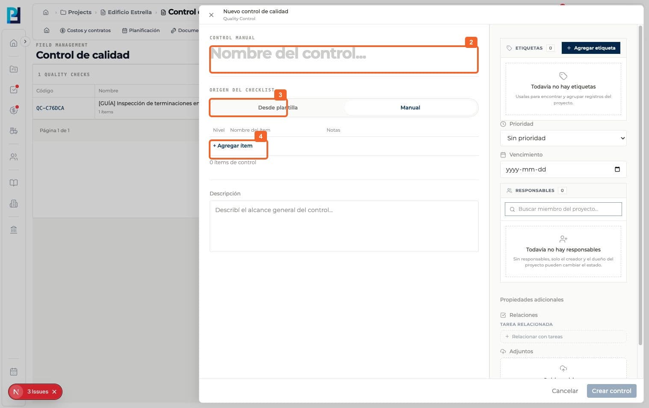Viewport: 649px width, 408px height.
Task: Open the book icon in left sidebar
Action: pyautogui.click(x=14, y=183)
